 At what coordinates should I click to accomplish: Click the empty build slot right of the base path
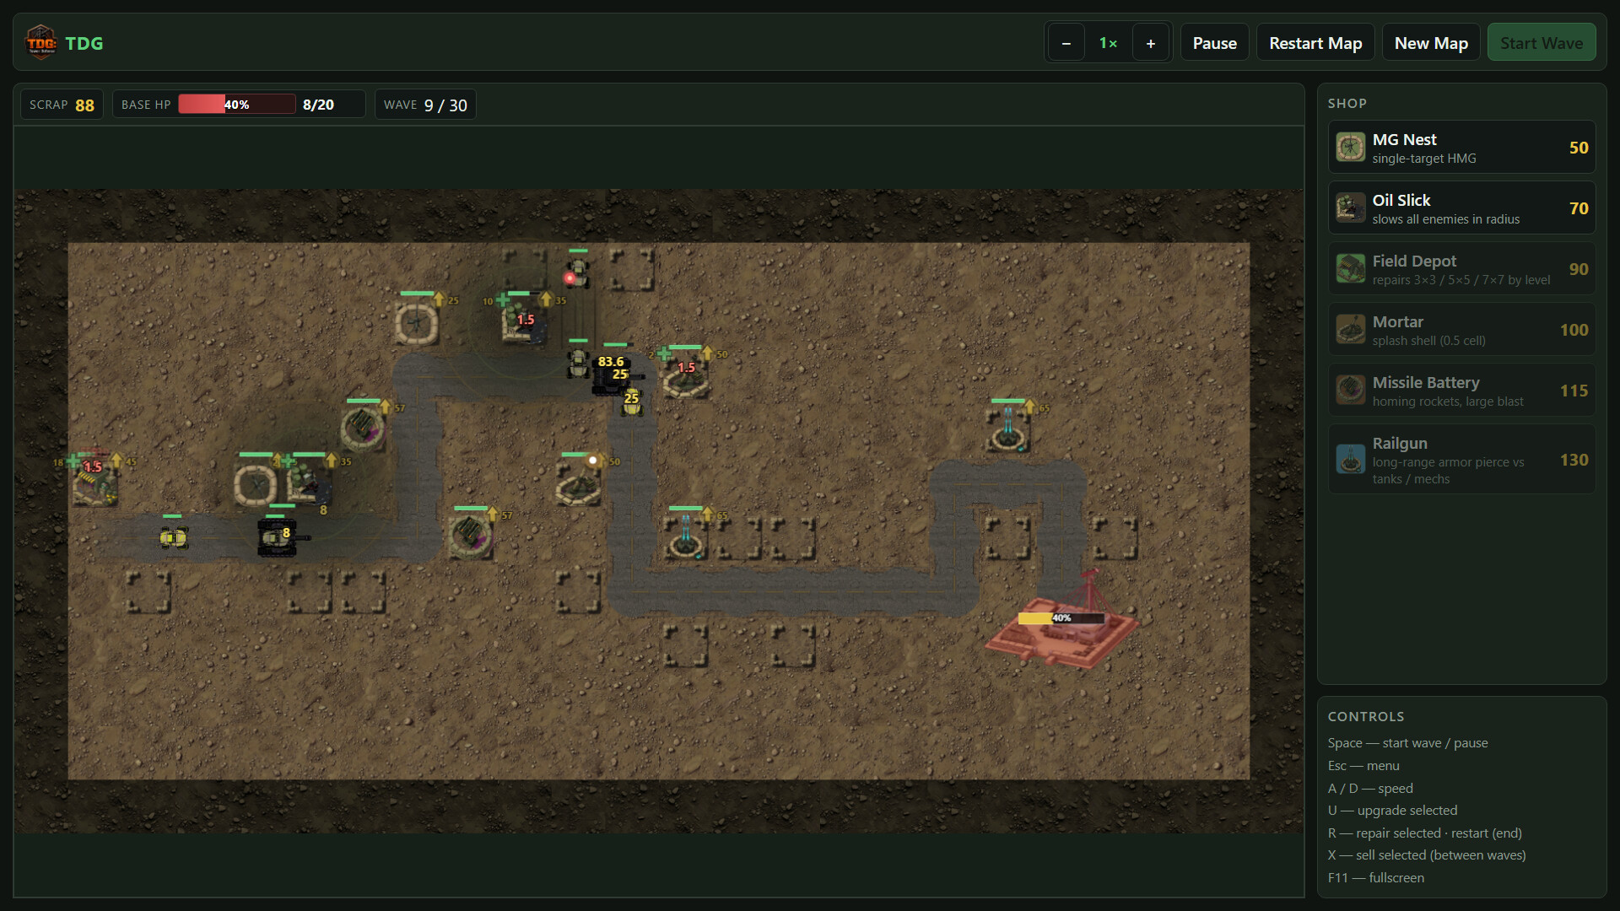(x=1115, y=538)
